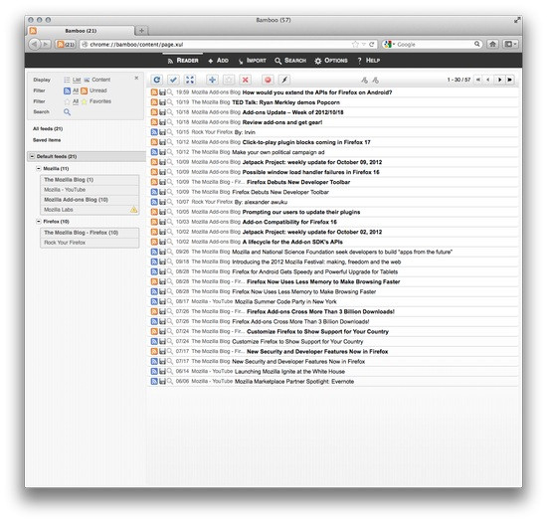Viewport: 547px width, 522px height.
Task: Collapse the Firefox (10) folder
Action: 39,222
